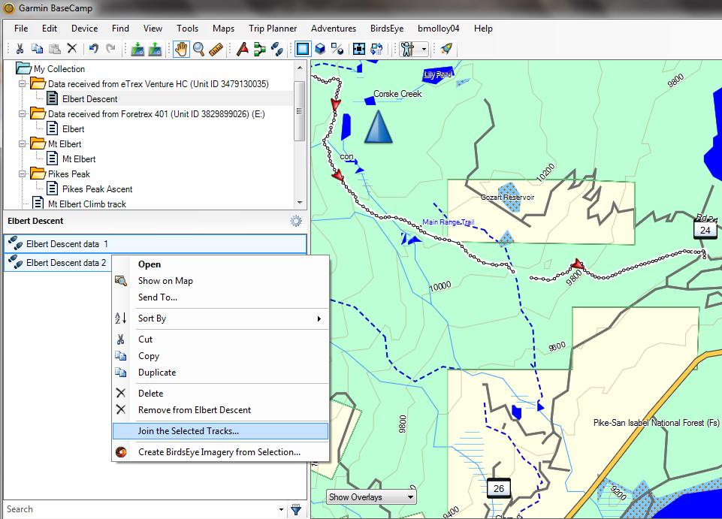Expand the Sort By submenu
The width and height of the screenshot is (722, 519).
[x=221, y=318]
